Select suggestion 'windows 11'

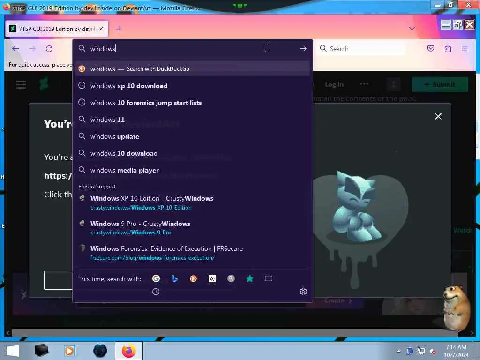point(193,120)
